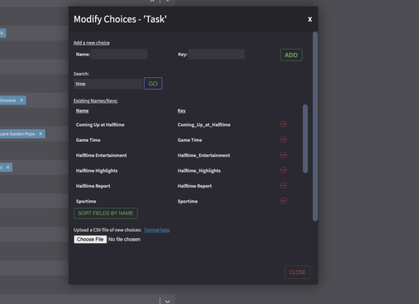Click the Add a new choice heading
Screen dimensions: 419x304
92,42
